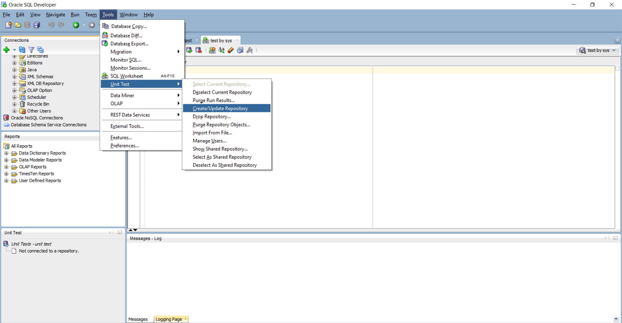622x323 pixels.
Task: Close the Logging Page tab
Action: pos(186,319)
